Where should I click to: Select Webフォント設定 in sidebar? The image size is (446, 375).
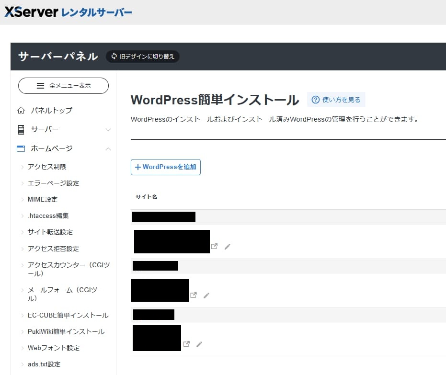[54, 348]
